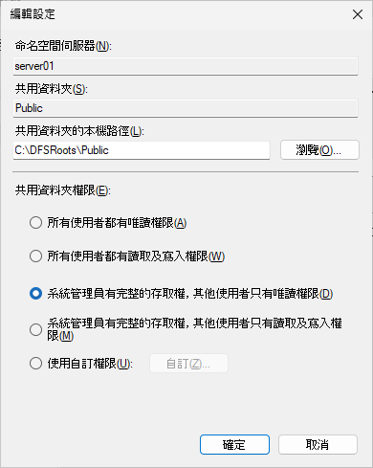Screen dimensions: 373x468
Task: Click the text label of the (W) option
Action: (136, 256)
